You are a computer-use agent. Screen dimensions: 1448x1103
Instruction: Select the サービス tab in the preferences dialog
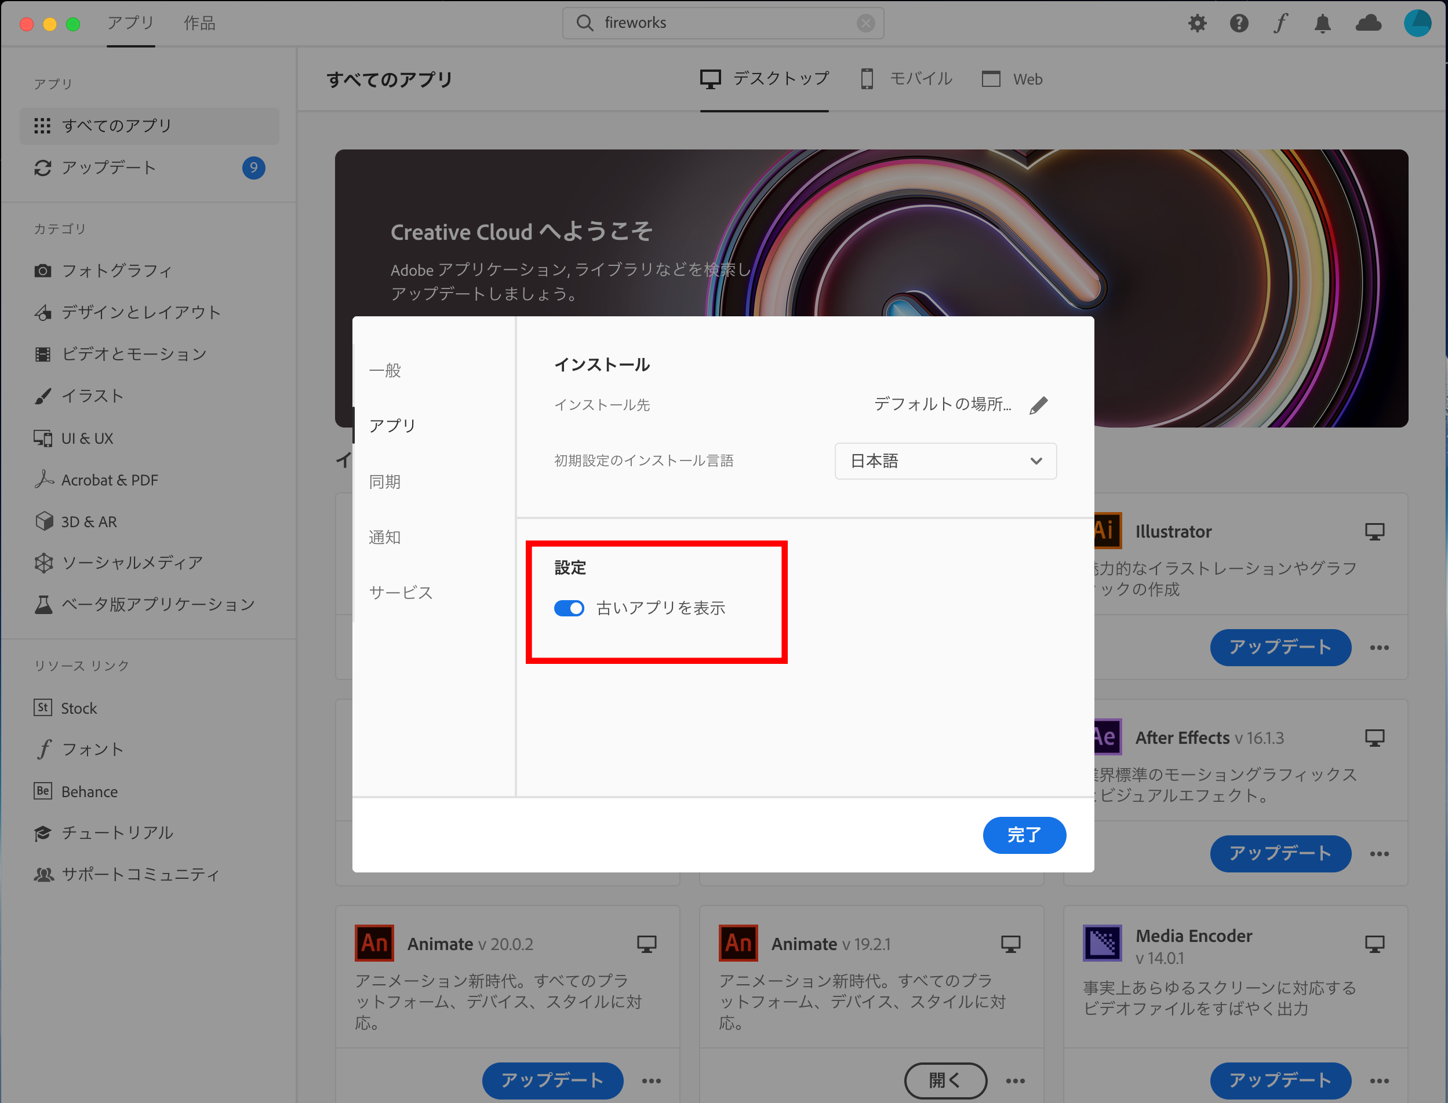tap(401, 592)
